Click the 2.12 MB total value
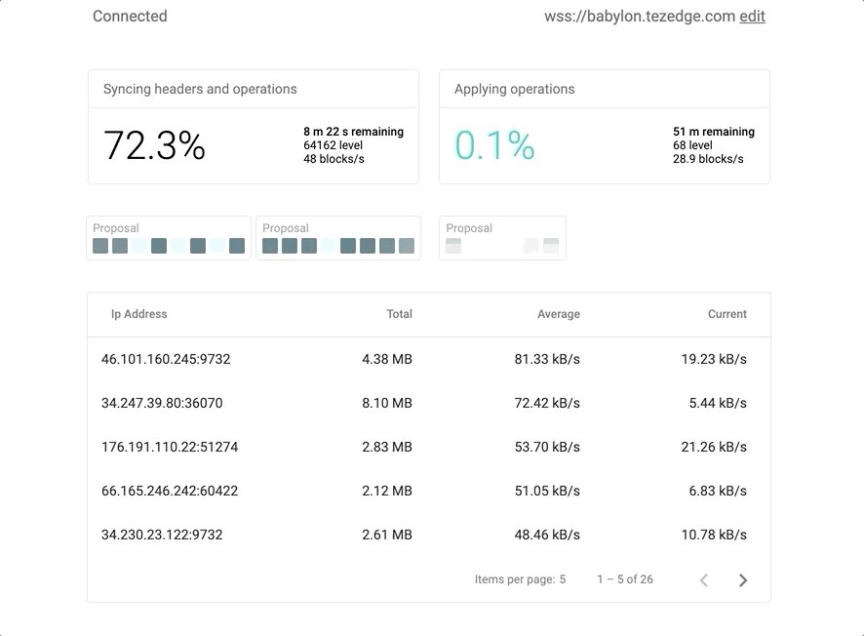This screenshot has width=864, height=636. click(x=387, y=491)
